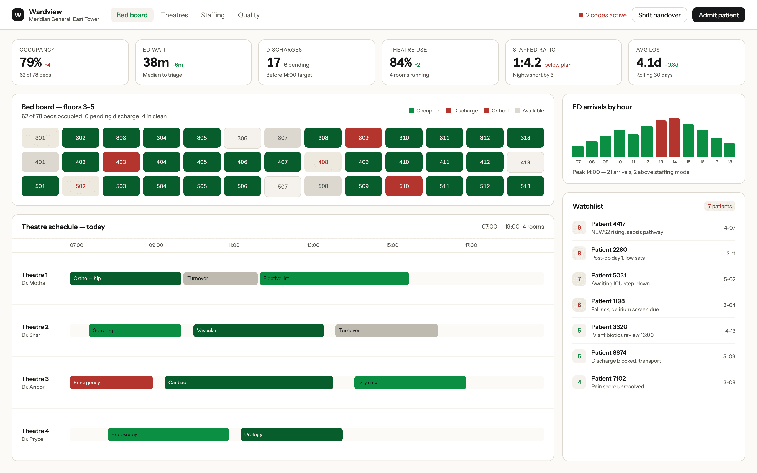Select Patient 3620 watchlist entry
The width and height of the screenshot is (757, 473).
654,331
